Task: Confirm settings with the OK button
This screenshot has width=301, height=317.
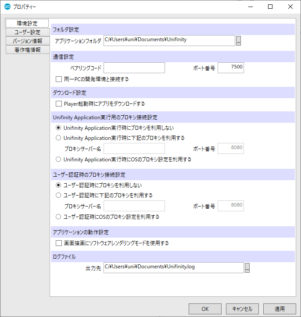Action: pos(205,309)
